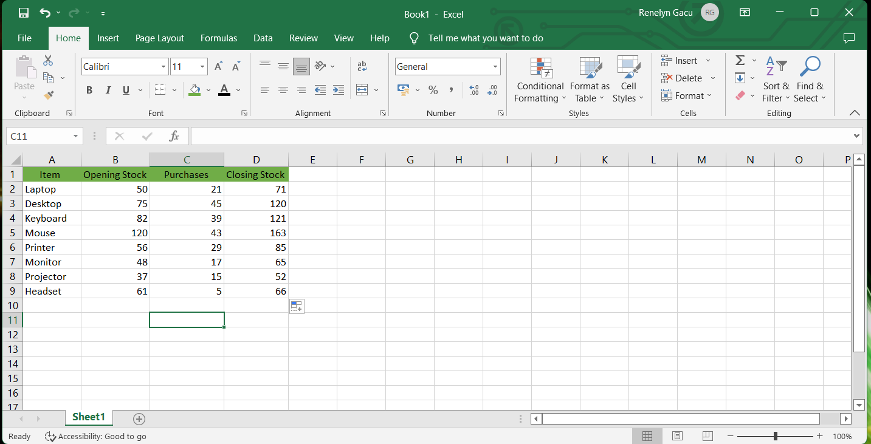Add a new sheet

click(139, 418)
